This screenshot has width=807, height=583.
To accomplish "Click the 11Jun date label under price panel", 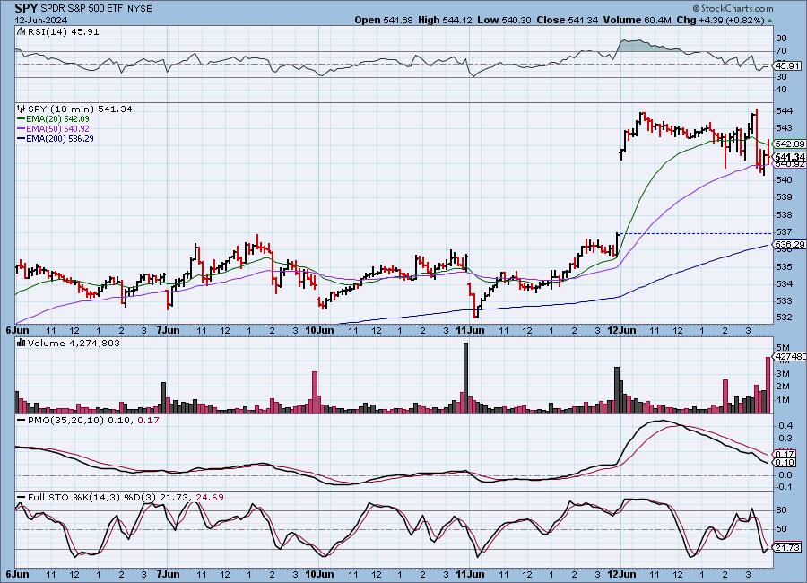I will click(470, 330).
